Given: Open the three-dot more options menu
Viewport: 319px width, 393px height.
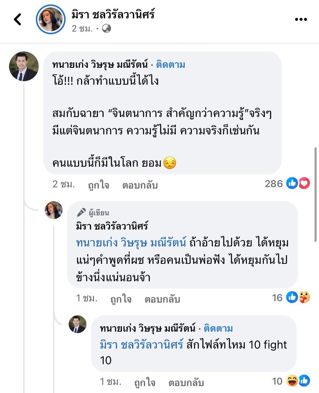Looking at the screenshot, I should (x=301, y=19).
